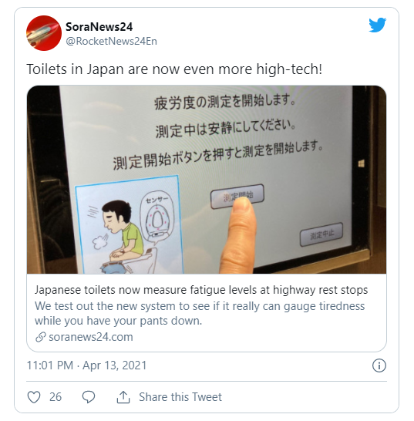The width and height of the screenshot is (414, 421).
Task: Click Share this Tweet text
Action: (x=180, y=397)
